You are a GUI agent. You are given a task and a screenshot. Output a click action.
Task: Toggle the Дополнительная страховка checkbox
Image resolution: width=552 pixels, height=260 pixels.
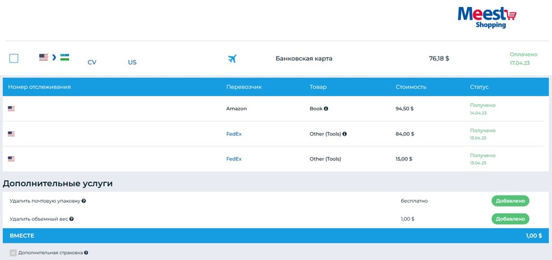[13, 252]
